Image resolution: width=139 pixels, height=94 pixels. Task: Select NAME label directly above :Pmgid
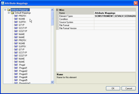coord(22,62)
